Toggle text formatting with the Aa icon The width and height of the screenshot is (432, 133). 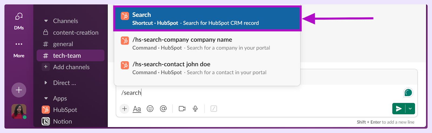click(x=137, y=109)
